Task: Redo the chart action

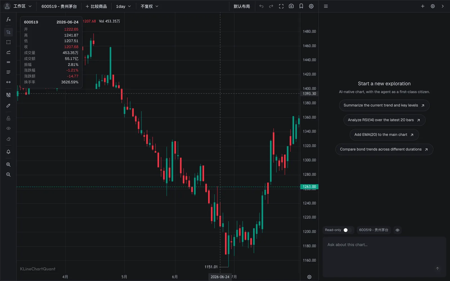Action: point(271,6)
